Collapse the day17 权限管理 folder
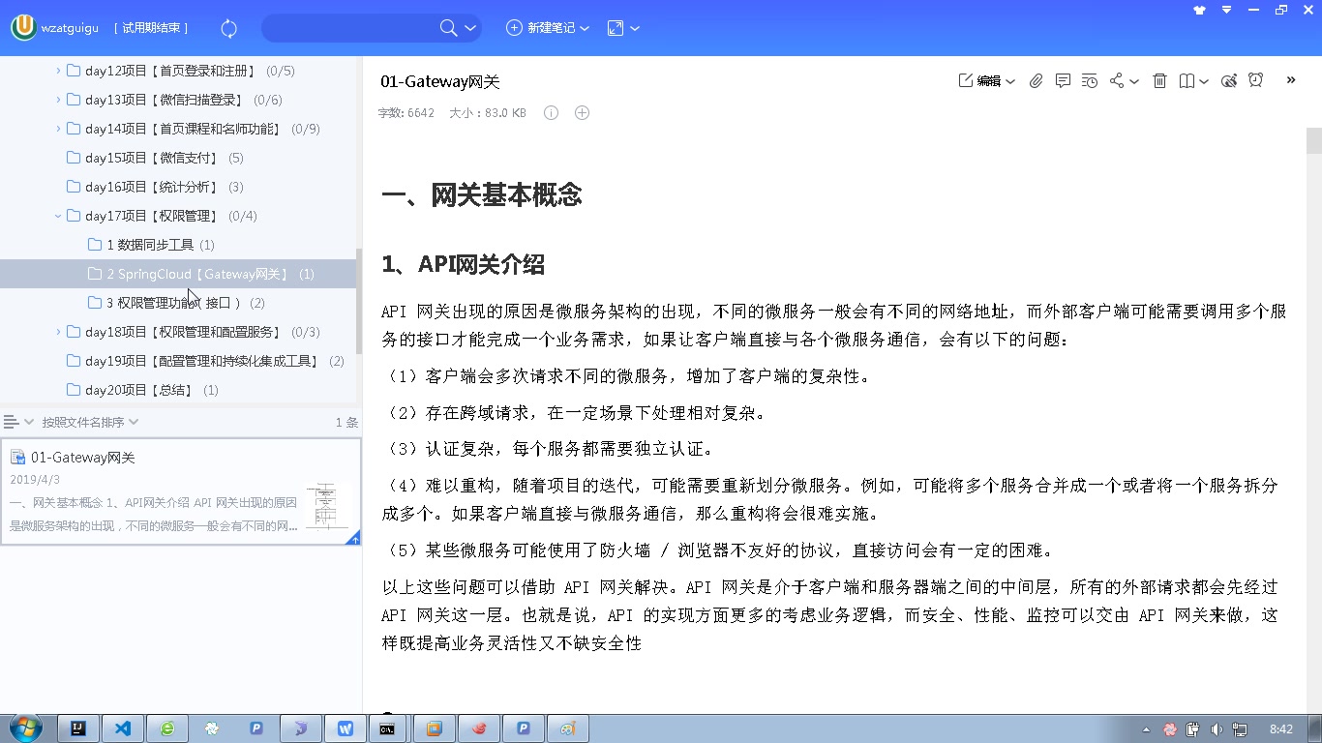1322x743 pixels. 58,215
